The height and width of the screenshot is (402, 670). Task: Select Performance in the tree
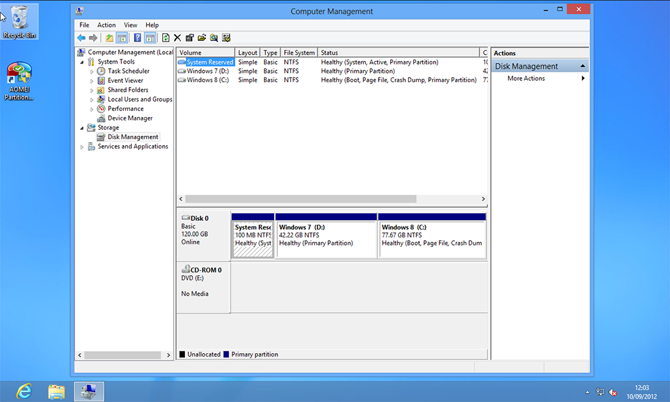coord(125,109)
